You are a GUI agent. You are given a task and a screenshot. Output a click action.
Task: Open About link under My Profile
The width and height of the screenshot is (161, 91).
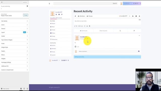[52, 27]
